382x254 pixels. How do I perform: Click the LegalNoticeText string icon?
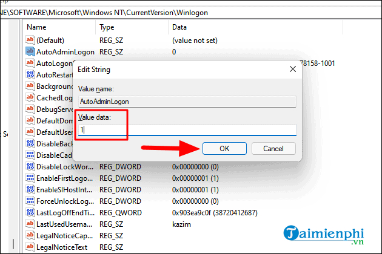(30, 247)
